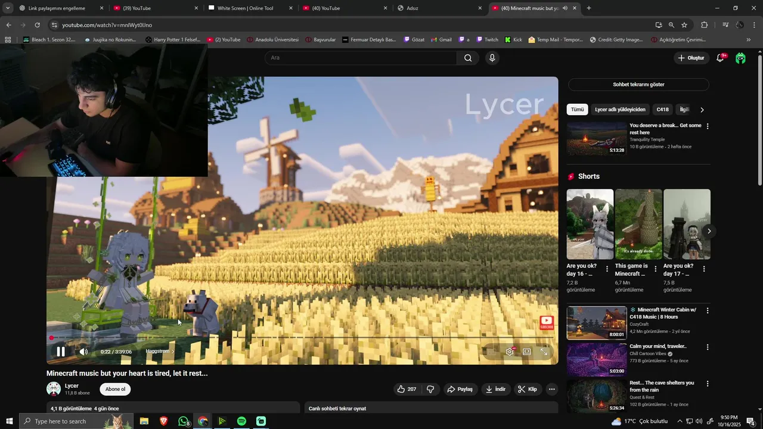Open the Haggstrom chapter list
This screenshot has width=763, height=429.
point(160,352)
